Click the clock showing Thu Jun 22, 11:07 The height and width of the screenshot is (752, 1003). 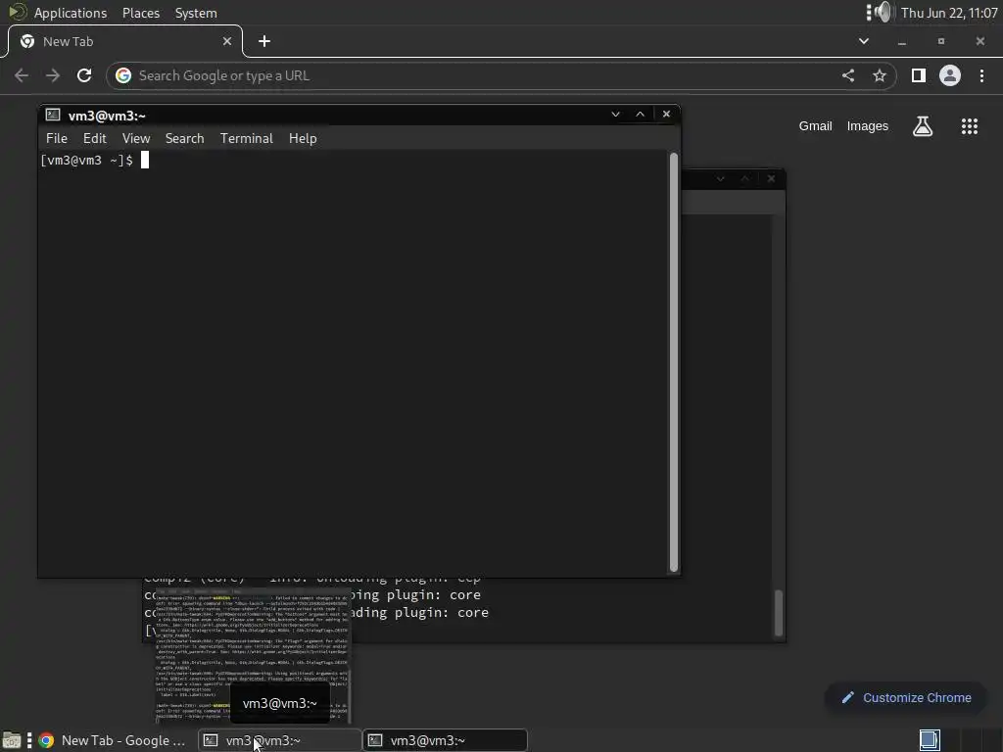click(949, 13)
